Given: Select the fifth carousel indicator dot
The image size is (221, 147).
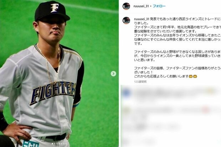Looking at the screenshot, I should click(61, 144).
